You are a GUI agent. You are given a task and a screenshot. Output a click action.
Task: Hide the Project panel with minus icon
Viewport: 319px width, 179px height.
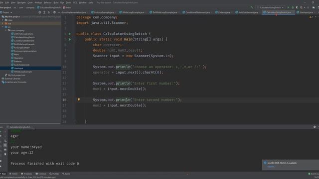pos(59,12)
